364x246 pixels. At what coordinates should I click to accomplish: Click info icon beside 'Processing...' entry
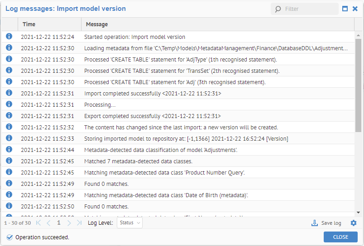[x=9, y=104]
